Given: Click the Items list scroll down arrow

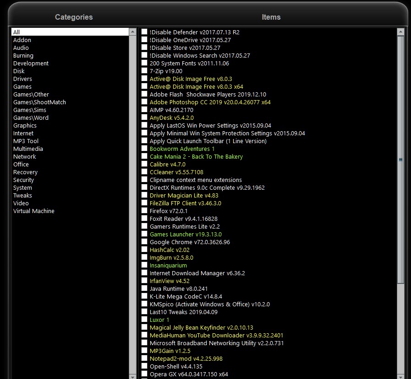Looking at the screenshot, I should click(x=400, y=376).
